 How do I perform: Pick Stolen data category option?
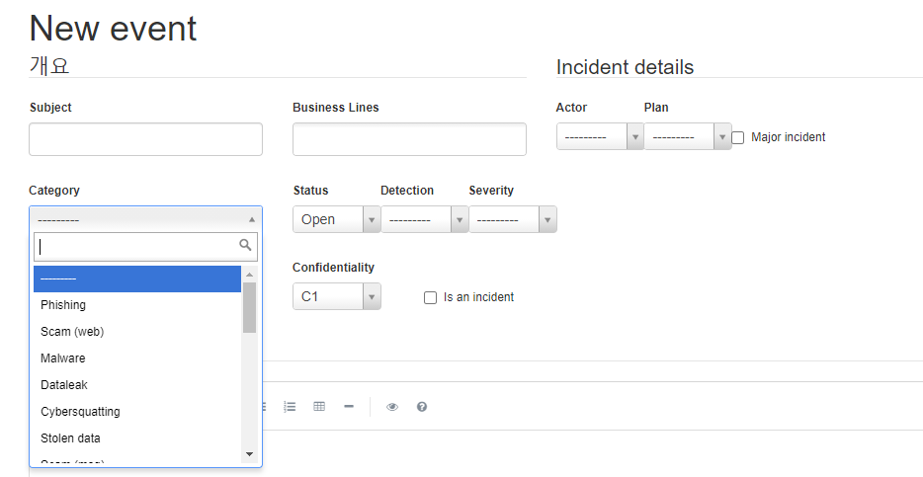tap(137, 438)
